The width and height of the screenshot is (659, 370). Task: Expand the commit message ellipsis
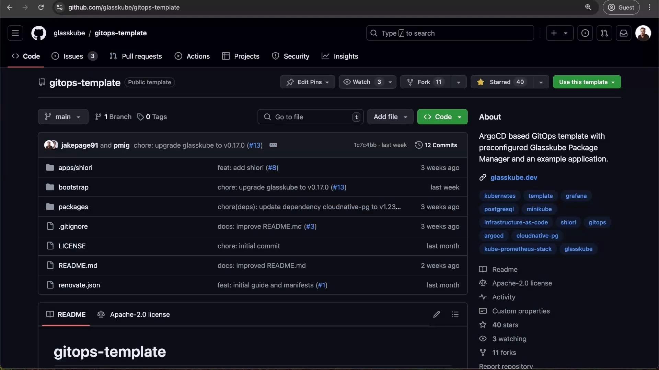273,145
